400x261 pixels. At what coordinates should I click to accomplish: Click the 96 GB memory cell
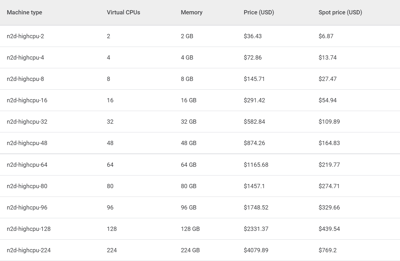(189, 208)
